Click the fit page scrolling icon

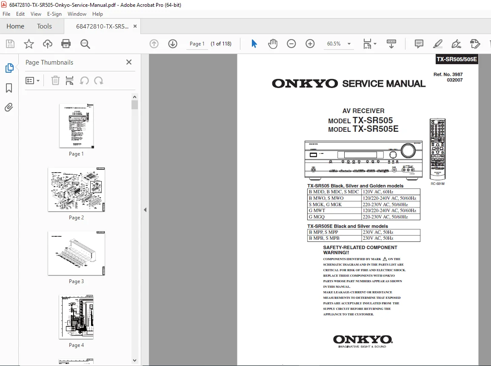coord(367,44)
